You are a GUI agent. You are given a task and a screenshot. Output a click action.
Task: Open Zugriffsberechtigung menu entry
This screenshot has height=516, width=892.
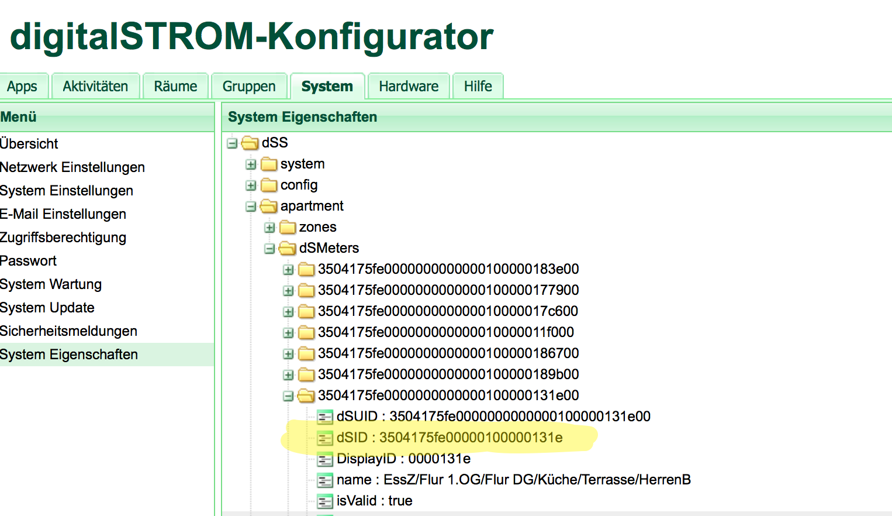(107, 238)
